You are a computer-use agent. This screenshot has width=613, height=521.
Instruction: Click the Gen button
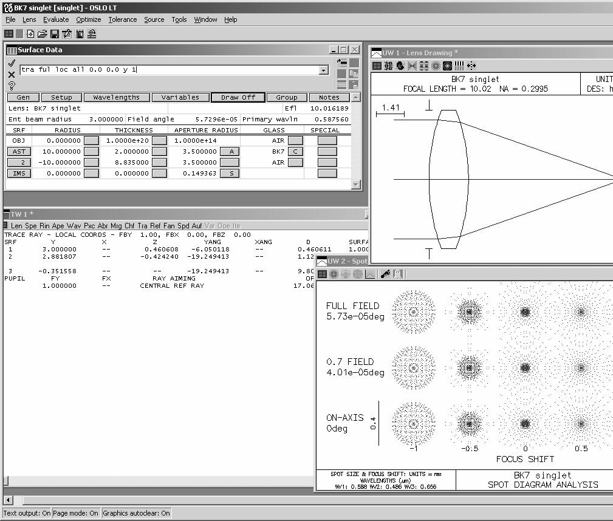[23, 97]
